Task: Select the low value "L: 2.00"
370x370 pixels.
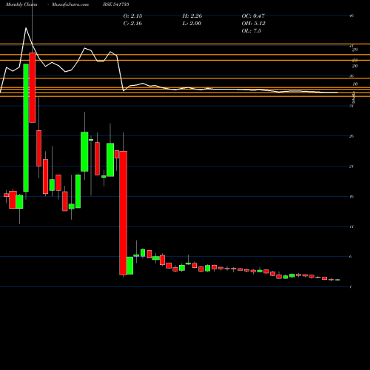Action: click(192, 24)
